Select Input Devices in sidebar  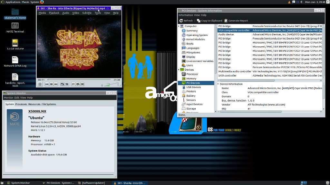click(194, 104)
